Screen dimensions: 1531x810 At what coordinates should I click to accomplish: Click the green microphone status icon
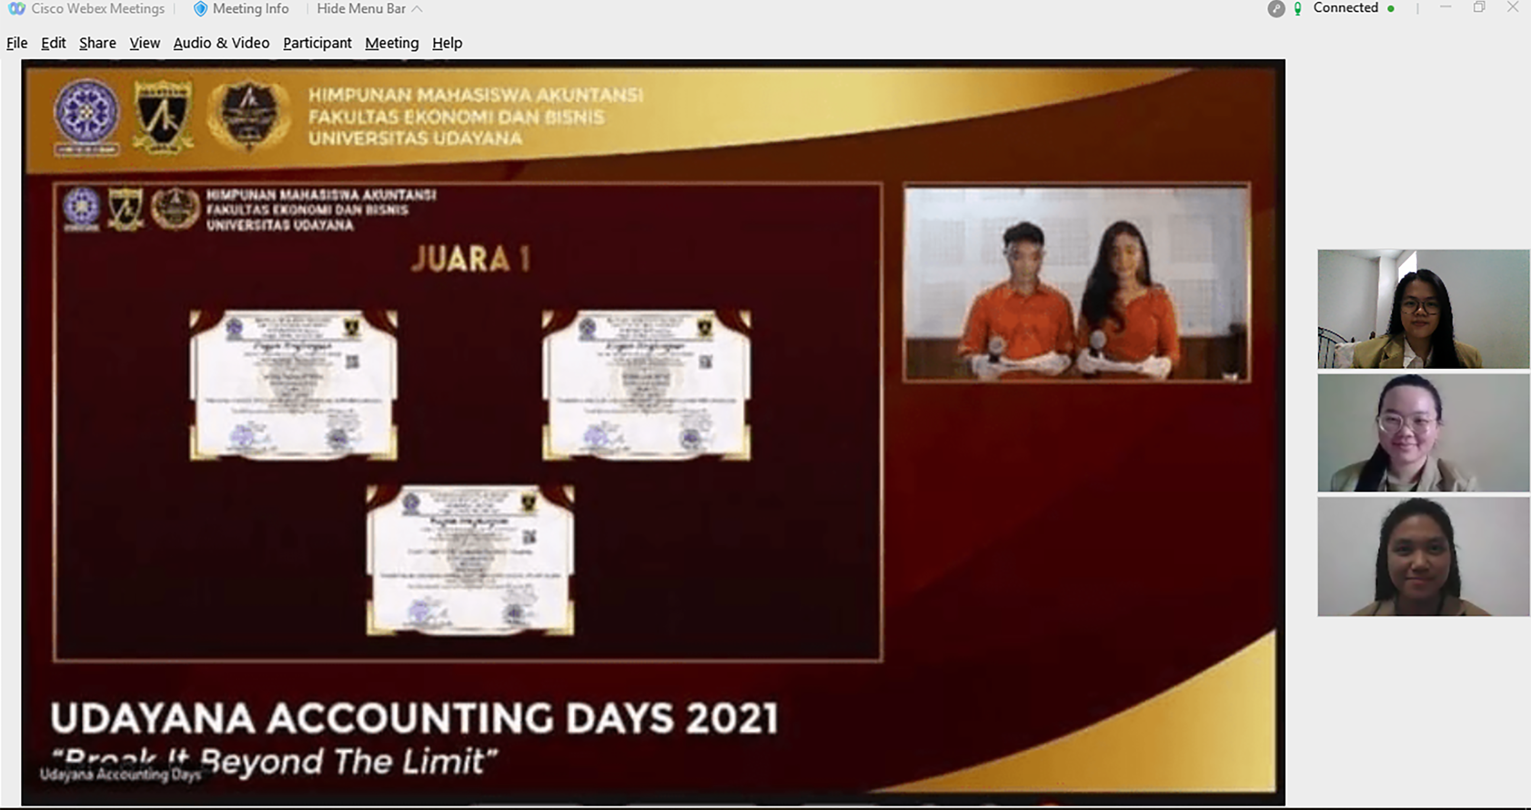coord(1298,9)
